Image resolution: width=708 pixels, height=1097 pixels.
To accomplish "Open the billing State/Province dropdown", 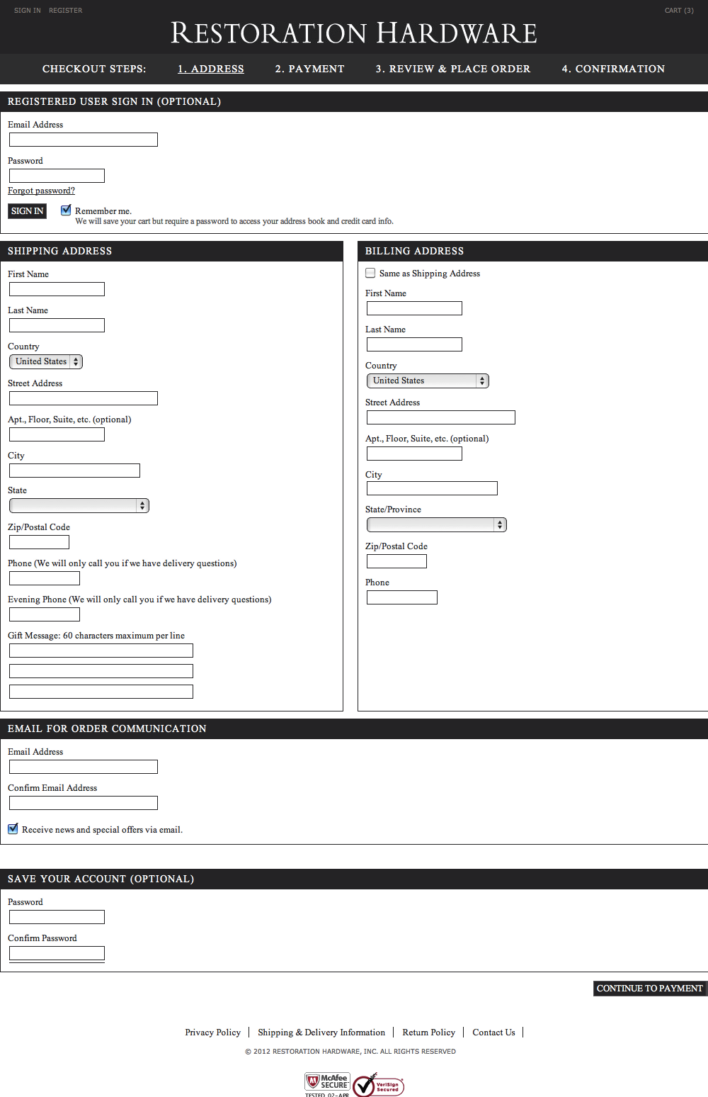I will click(436, 524).
